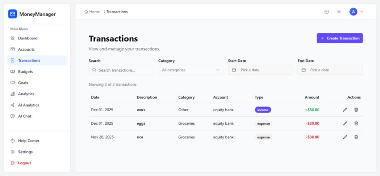Click the Dashboard grid icon
This screenshot has height=176, width=380.
point(13,38)
